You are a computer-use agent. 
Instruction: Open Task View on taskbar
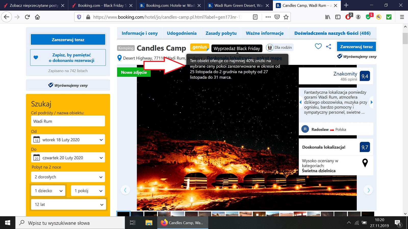[x=132, y=223]
